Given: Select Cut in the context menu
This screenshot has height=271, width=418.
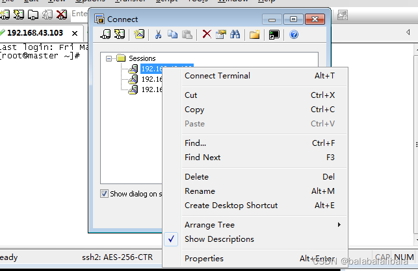Looking at the screenshot, I should pos(255,95).
